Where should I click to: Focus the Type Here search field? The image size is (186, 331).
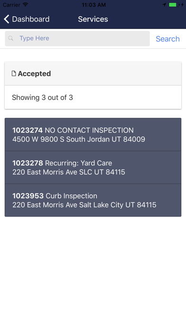tap(77, 39)
